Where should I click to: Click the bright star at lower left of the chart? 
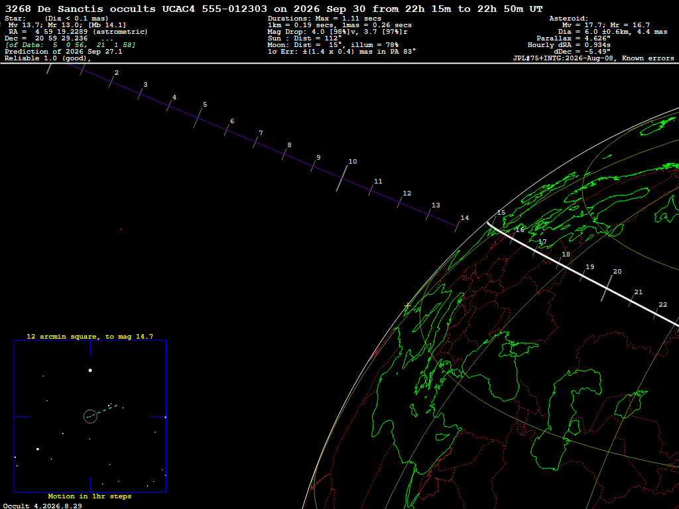click(x=38, y=449)
